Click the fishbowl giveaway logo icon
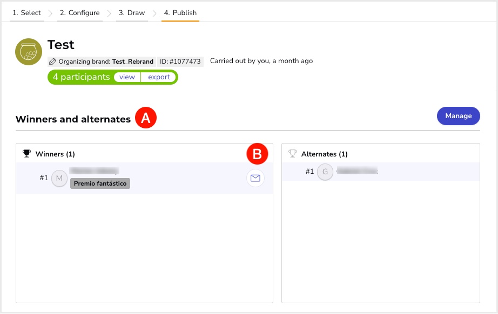Screen dimensions: 498x314 pos(29,52)
